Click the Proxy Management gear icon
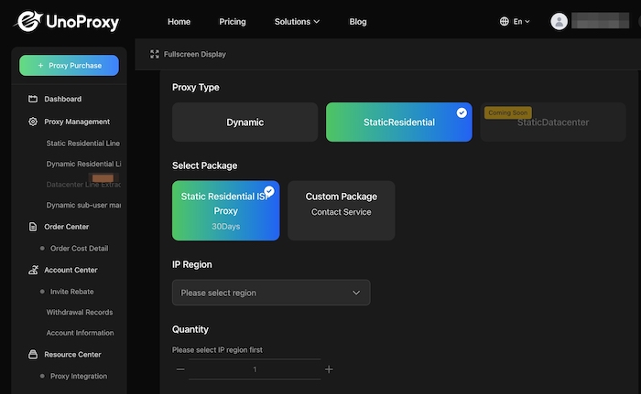This screenshot has width=641, height=394. [33, 122]
